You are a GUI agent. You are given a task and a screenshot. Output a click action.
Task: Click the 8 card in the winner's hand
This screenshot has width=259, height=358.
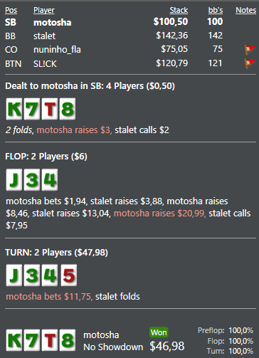[68, 340]
